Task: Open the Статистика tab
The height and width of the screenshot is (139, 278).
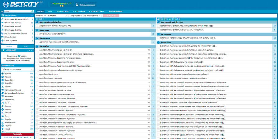Action: point(79,11)
